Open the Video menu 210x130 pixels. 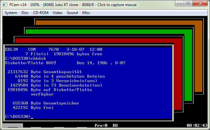(57, 13)
